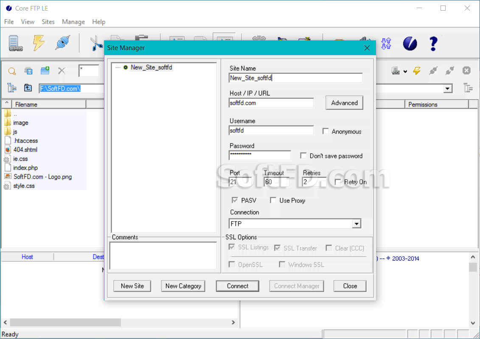Toggle OpenSSL checkbox

tap(232, 264)
